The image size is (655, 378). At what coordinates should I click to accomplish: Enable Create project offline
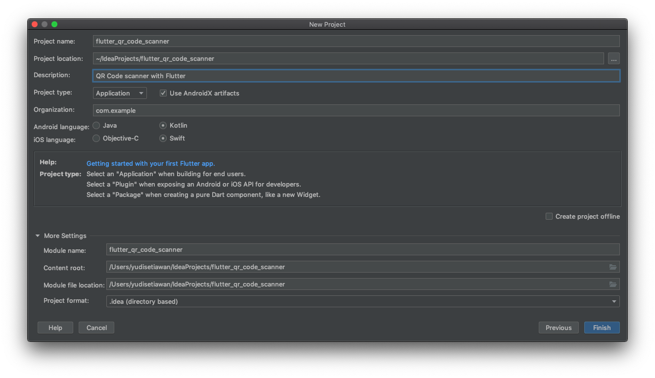[x=549, y=216]
